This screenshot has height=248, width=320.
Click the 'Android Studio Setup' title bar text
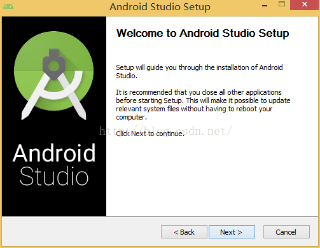pos(160,7)
